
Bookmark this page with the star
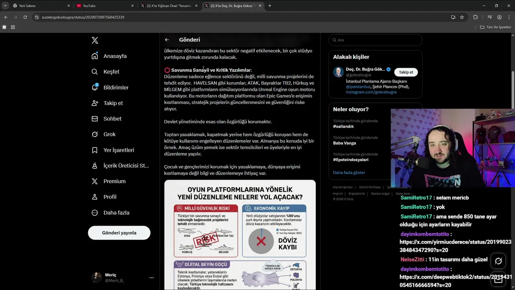(x=462, y=17)
